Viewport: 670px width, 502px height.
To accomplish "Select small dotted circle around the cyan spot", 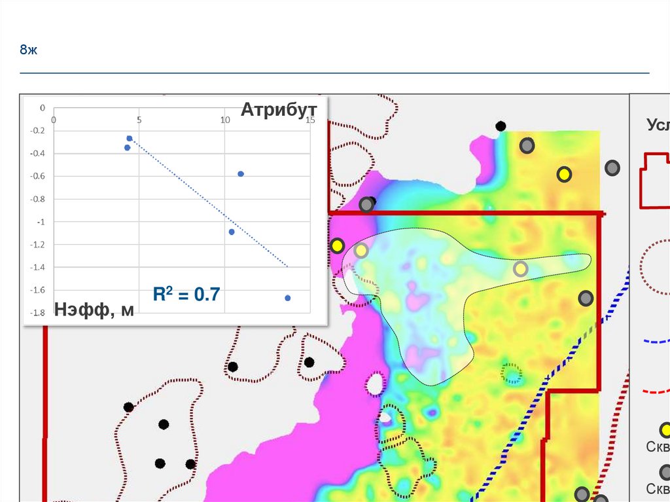I will pyautogui.click(x=511, y=374).
